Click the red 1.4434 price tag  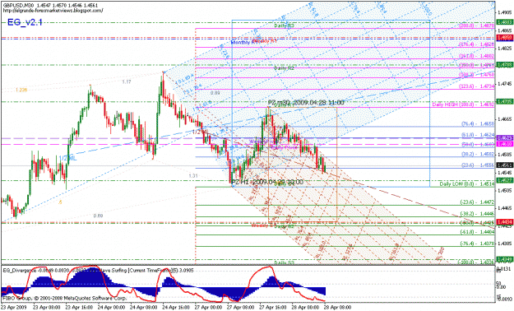pos(505,222)
